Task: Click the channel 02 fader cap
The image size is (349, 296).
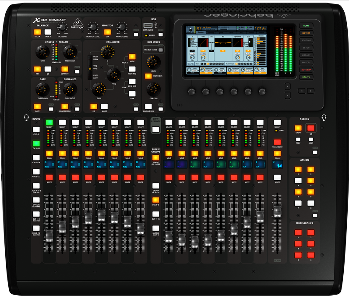Action: pyautogui.click(x=62, y=227)
